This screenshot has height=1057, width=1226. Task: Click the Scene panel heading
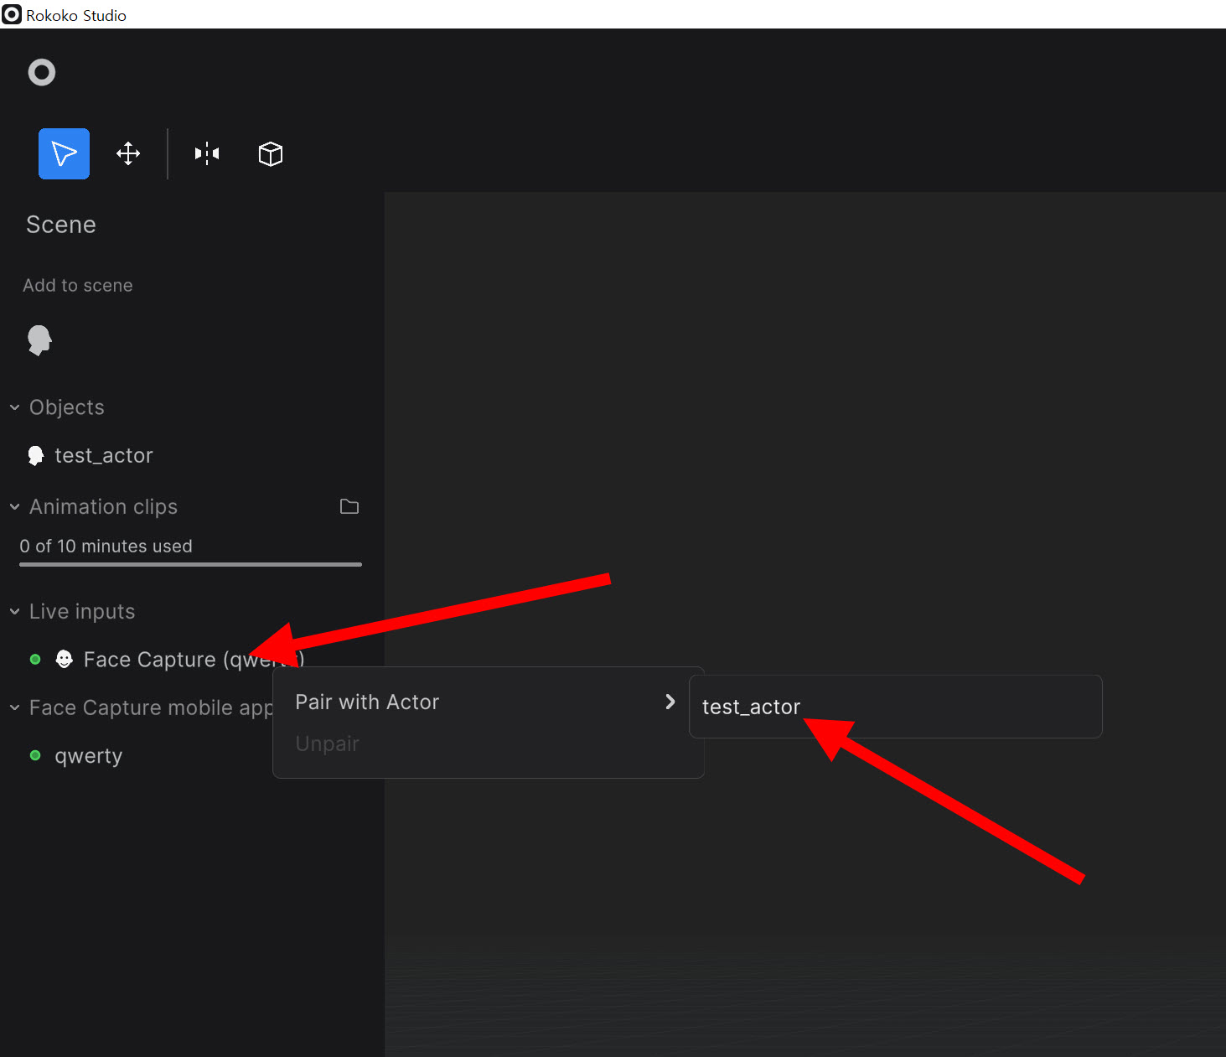(x=61, y=225)
